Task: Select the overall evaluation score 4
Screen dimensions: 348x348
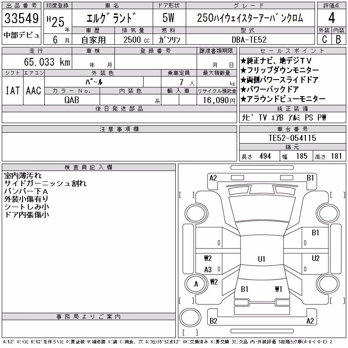Action: click(x=331, y=18)
